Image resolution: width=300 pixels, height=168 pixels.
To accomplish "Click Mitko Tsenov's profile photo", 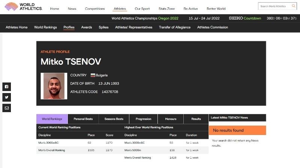I will click(54, 86).
